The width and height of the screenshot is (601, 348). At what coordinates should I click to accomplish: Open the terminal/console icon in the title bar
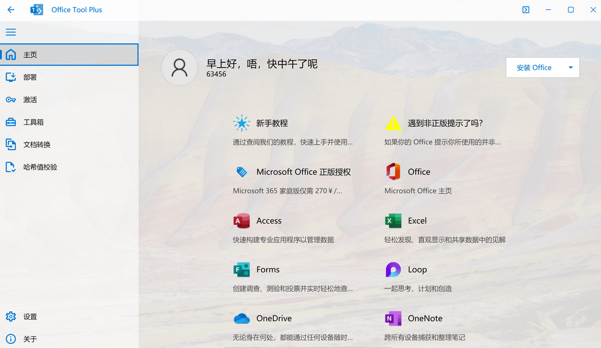tap(525, 9)
